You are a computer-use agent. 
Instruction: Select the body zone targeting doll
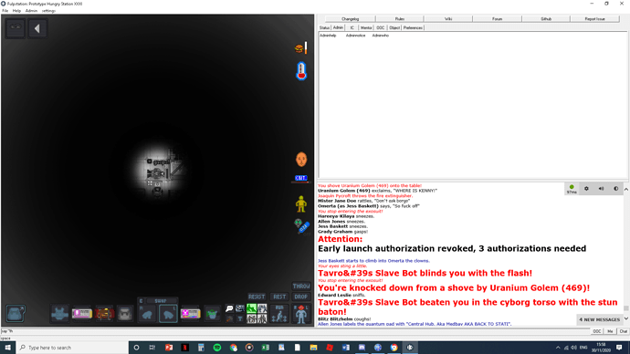(301, 314)
